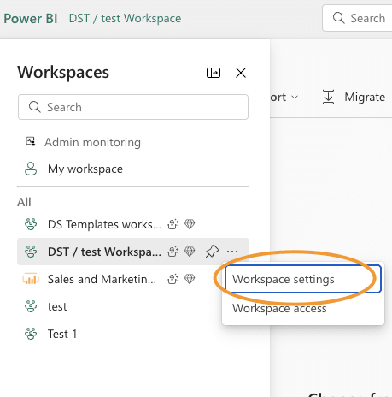The height and width of the screenshot is (397, 392).
Task: Click the DST / test Workspace group icon
Action: coord(31,252)
